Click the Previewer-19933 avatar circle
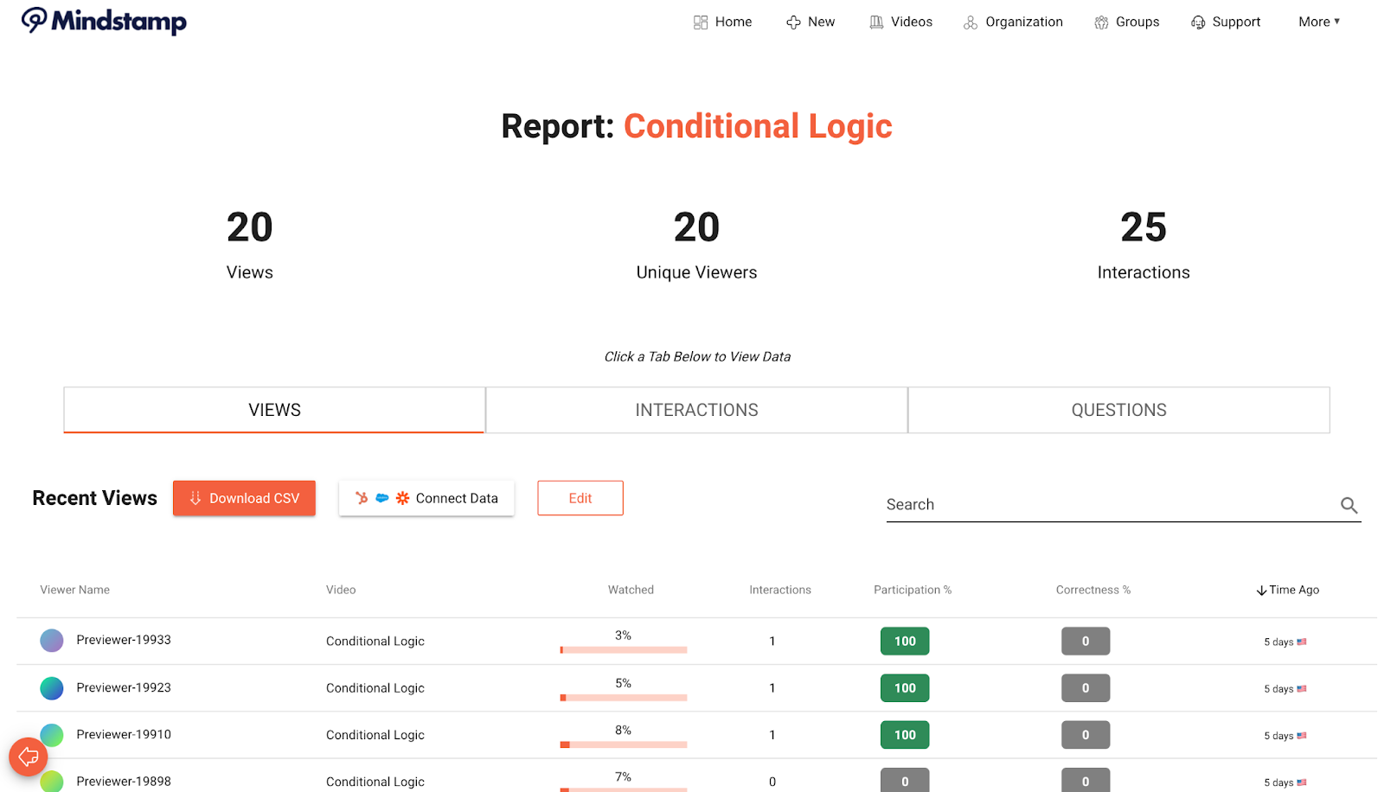1384x792 pixels. click(52, 641)
